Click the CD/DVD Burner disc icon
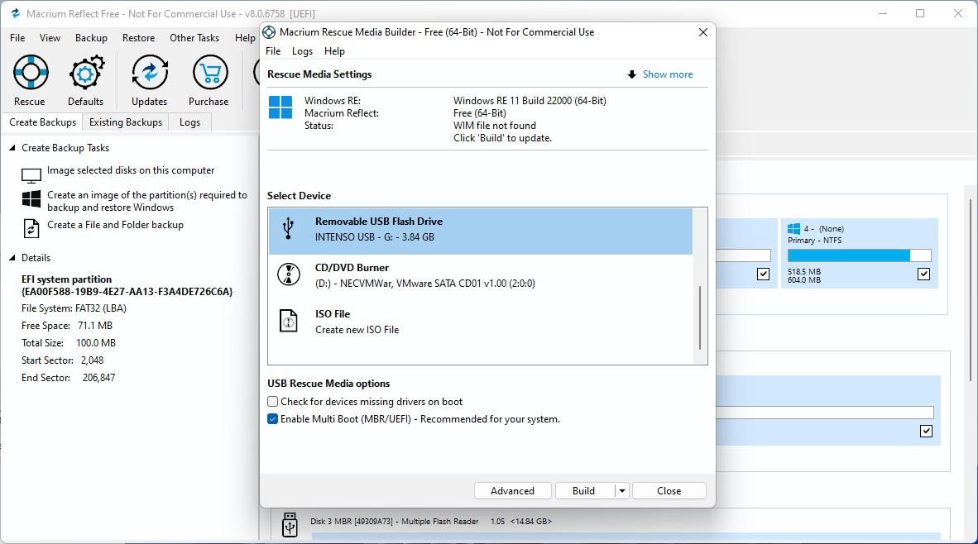Viewport: 978px width, 544px height. point(288,274)
